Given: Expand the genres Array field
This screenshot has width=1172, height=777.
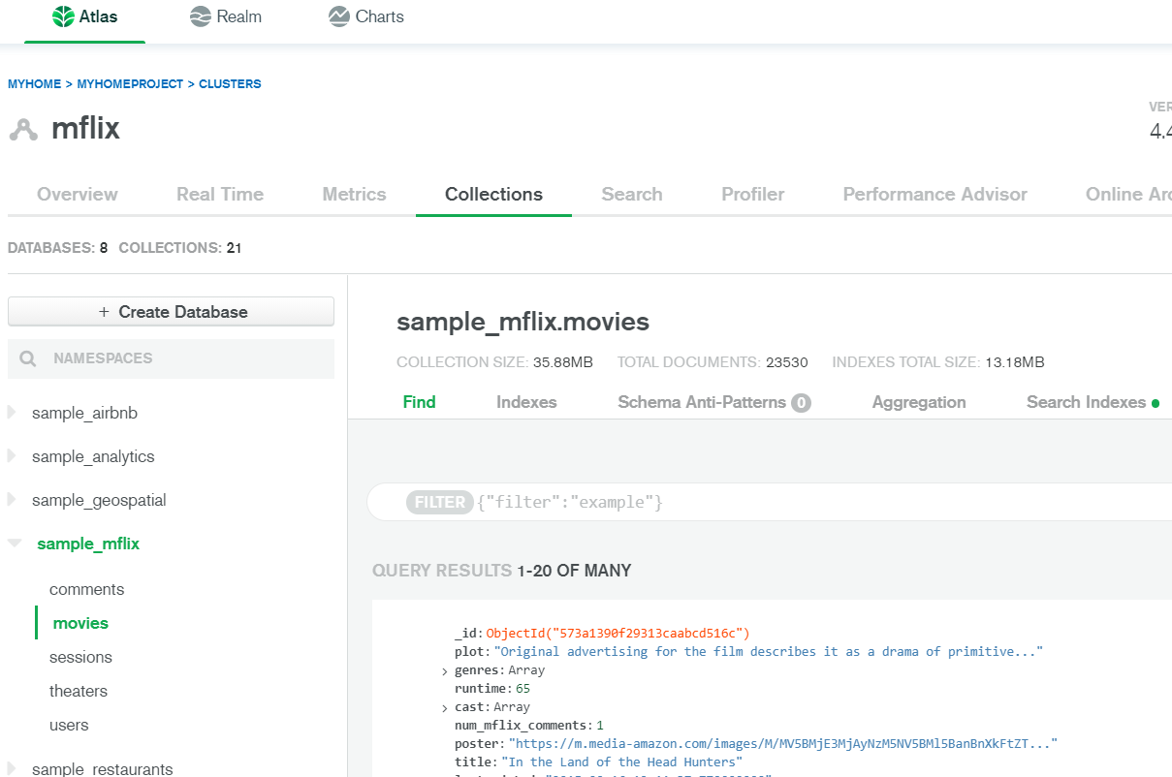Looking at the screenshot, I should [x=444, y=669].
